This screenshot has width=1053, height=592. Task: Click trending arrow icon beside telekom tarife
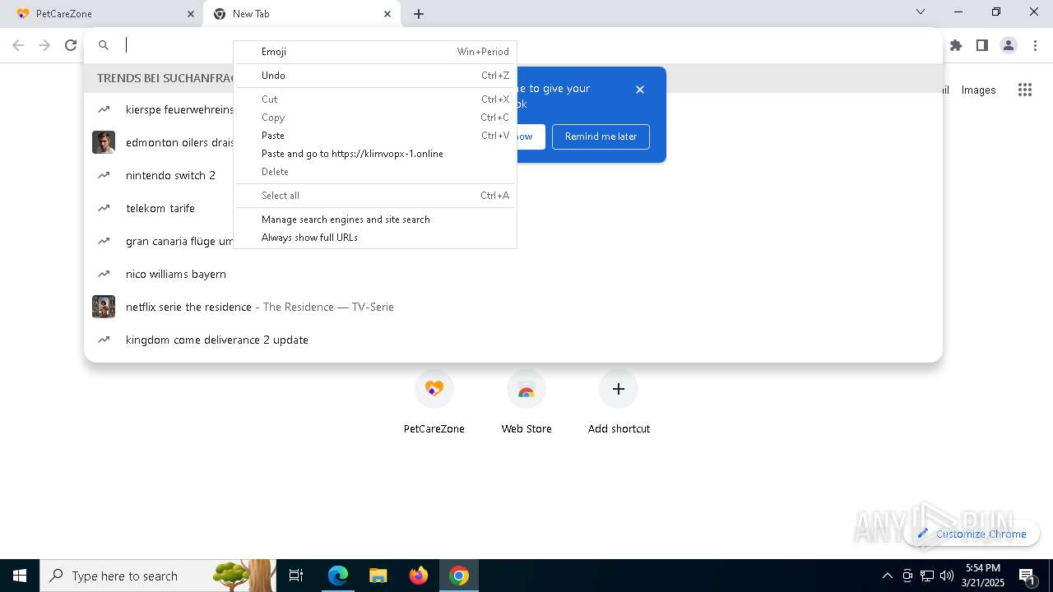104,208
